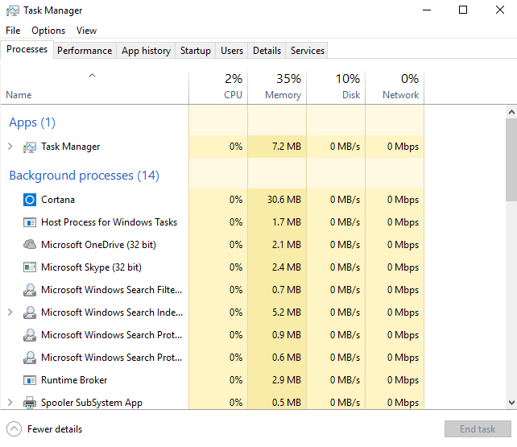Click the Task Manager app icon in list
The image size is (517, 447).
[x=30, y=147]
